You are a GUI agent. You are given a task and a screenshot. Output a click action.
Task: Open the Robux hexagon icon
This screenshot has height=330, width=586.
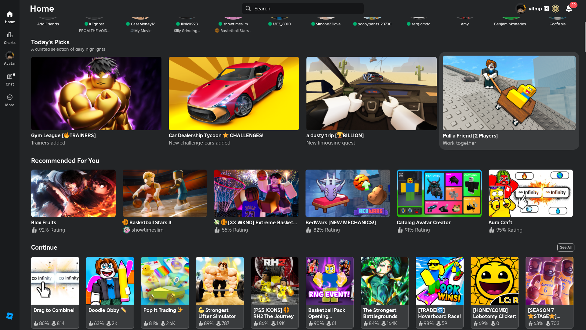555,9
